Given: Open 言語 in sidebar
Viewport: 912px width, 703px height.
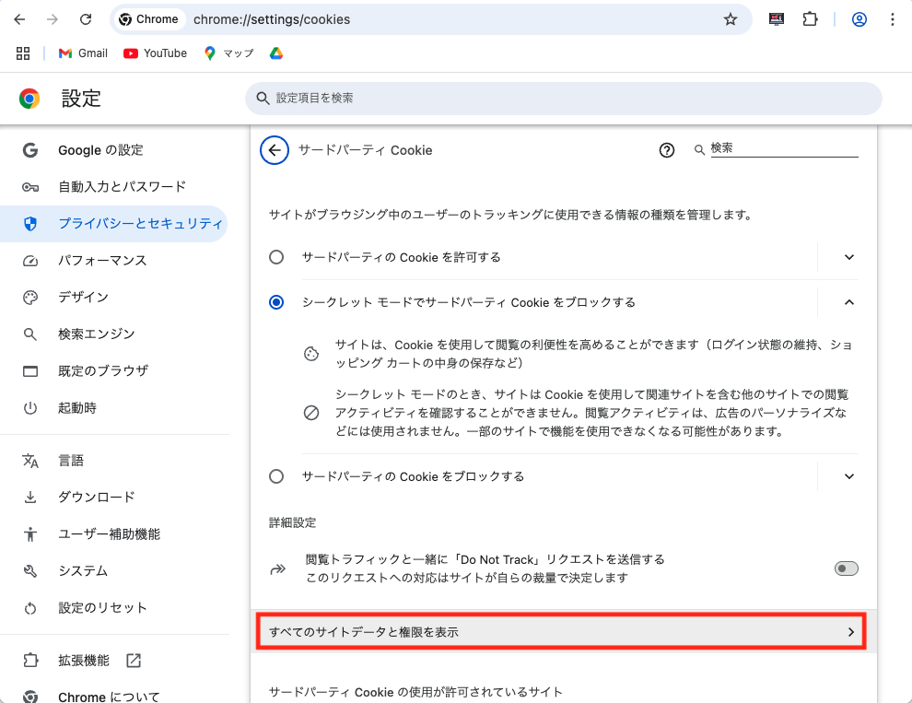Looking at the screenshot, I should click(114, 461).
